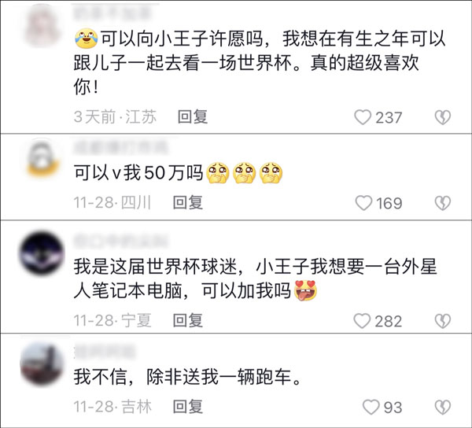Image resolution: width=472 pixels, height=428 pixels.
Task: Dislike the 吉林 comment via broken heart
Action: 443,407
